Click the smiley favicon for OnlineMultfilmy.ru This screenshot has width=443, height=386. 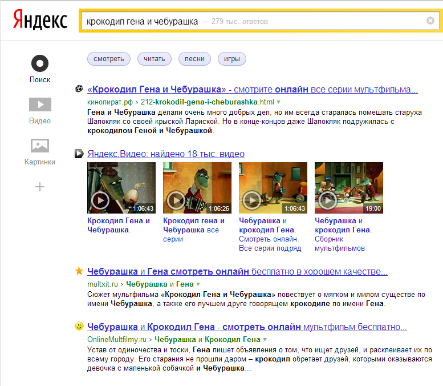pos(79,326)
